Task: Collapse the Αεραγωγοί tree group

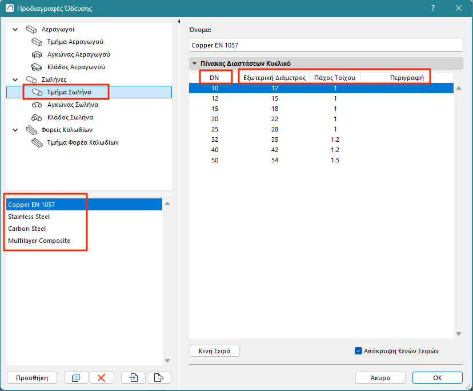Action: [x=15, y=30]
